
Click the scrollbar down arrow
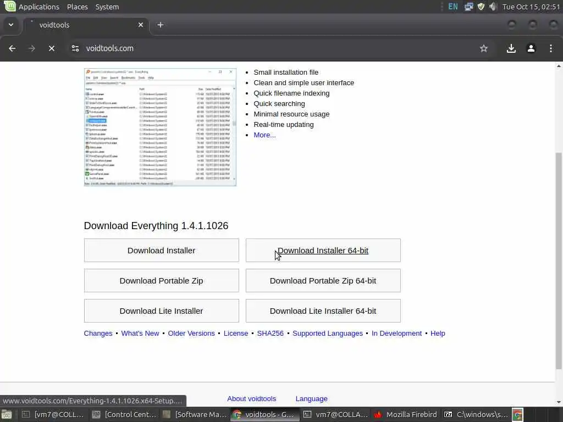coord(559,402)
